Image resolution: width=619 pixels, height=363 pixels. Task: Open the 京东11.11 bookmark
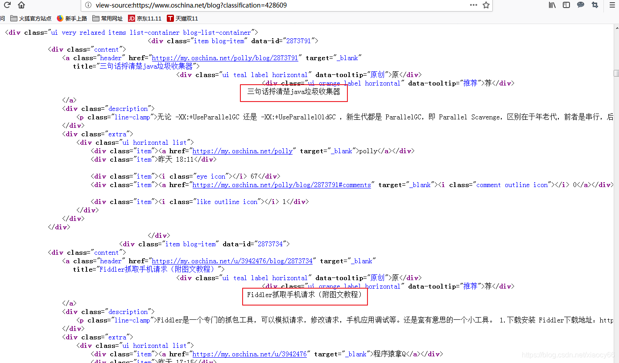click(x=144, y=18)
